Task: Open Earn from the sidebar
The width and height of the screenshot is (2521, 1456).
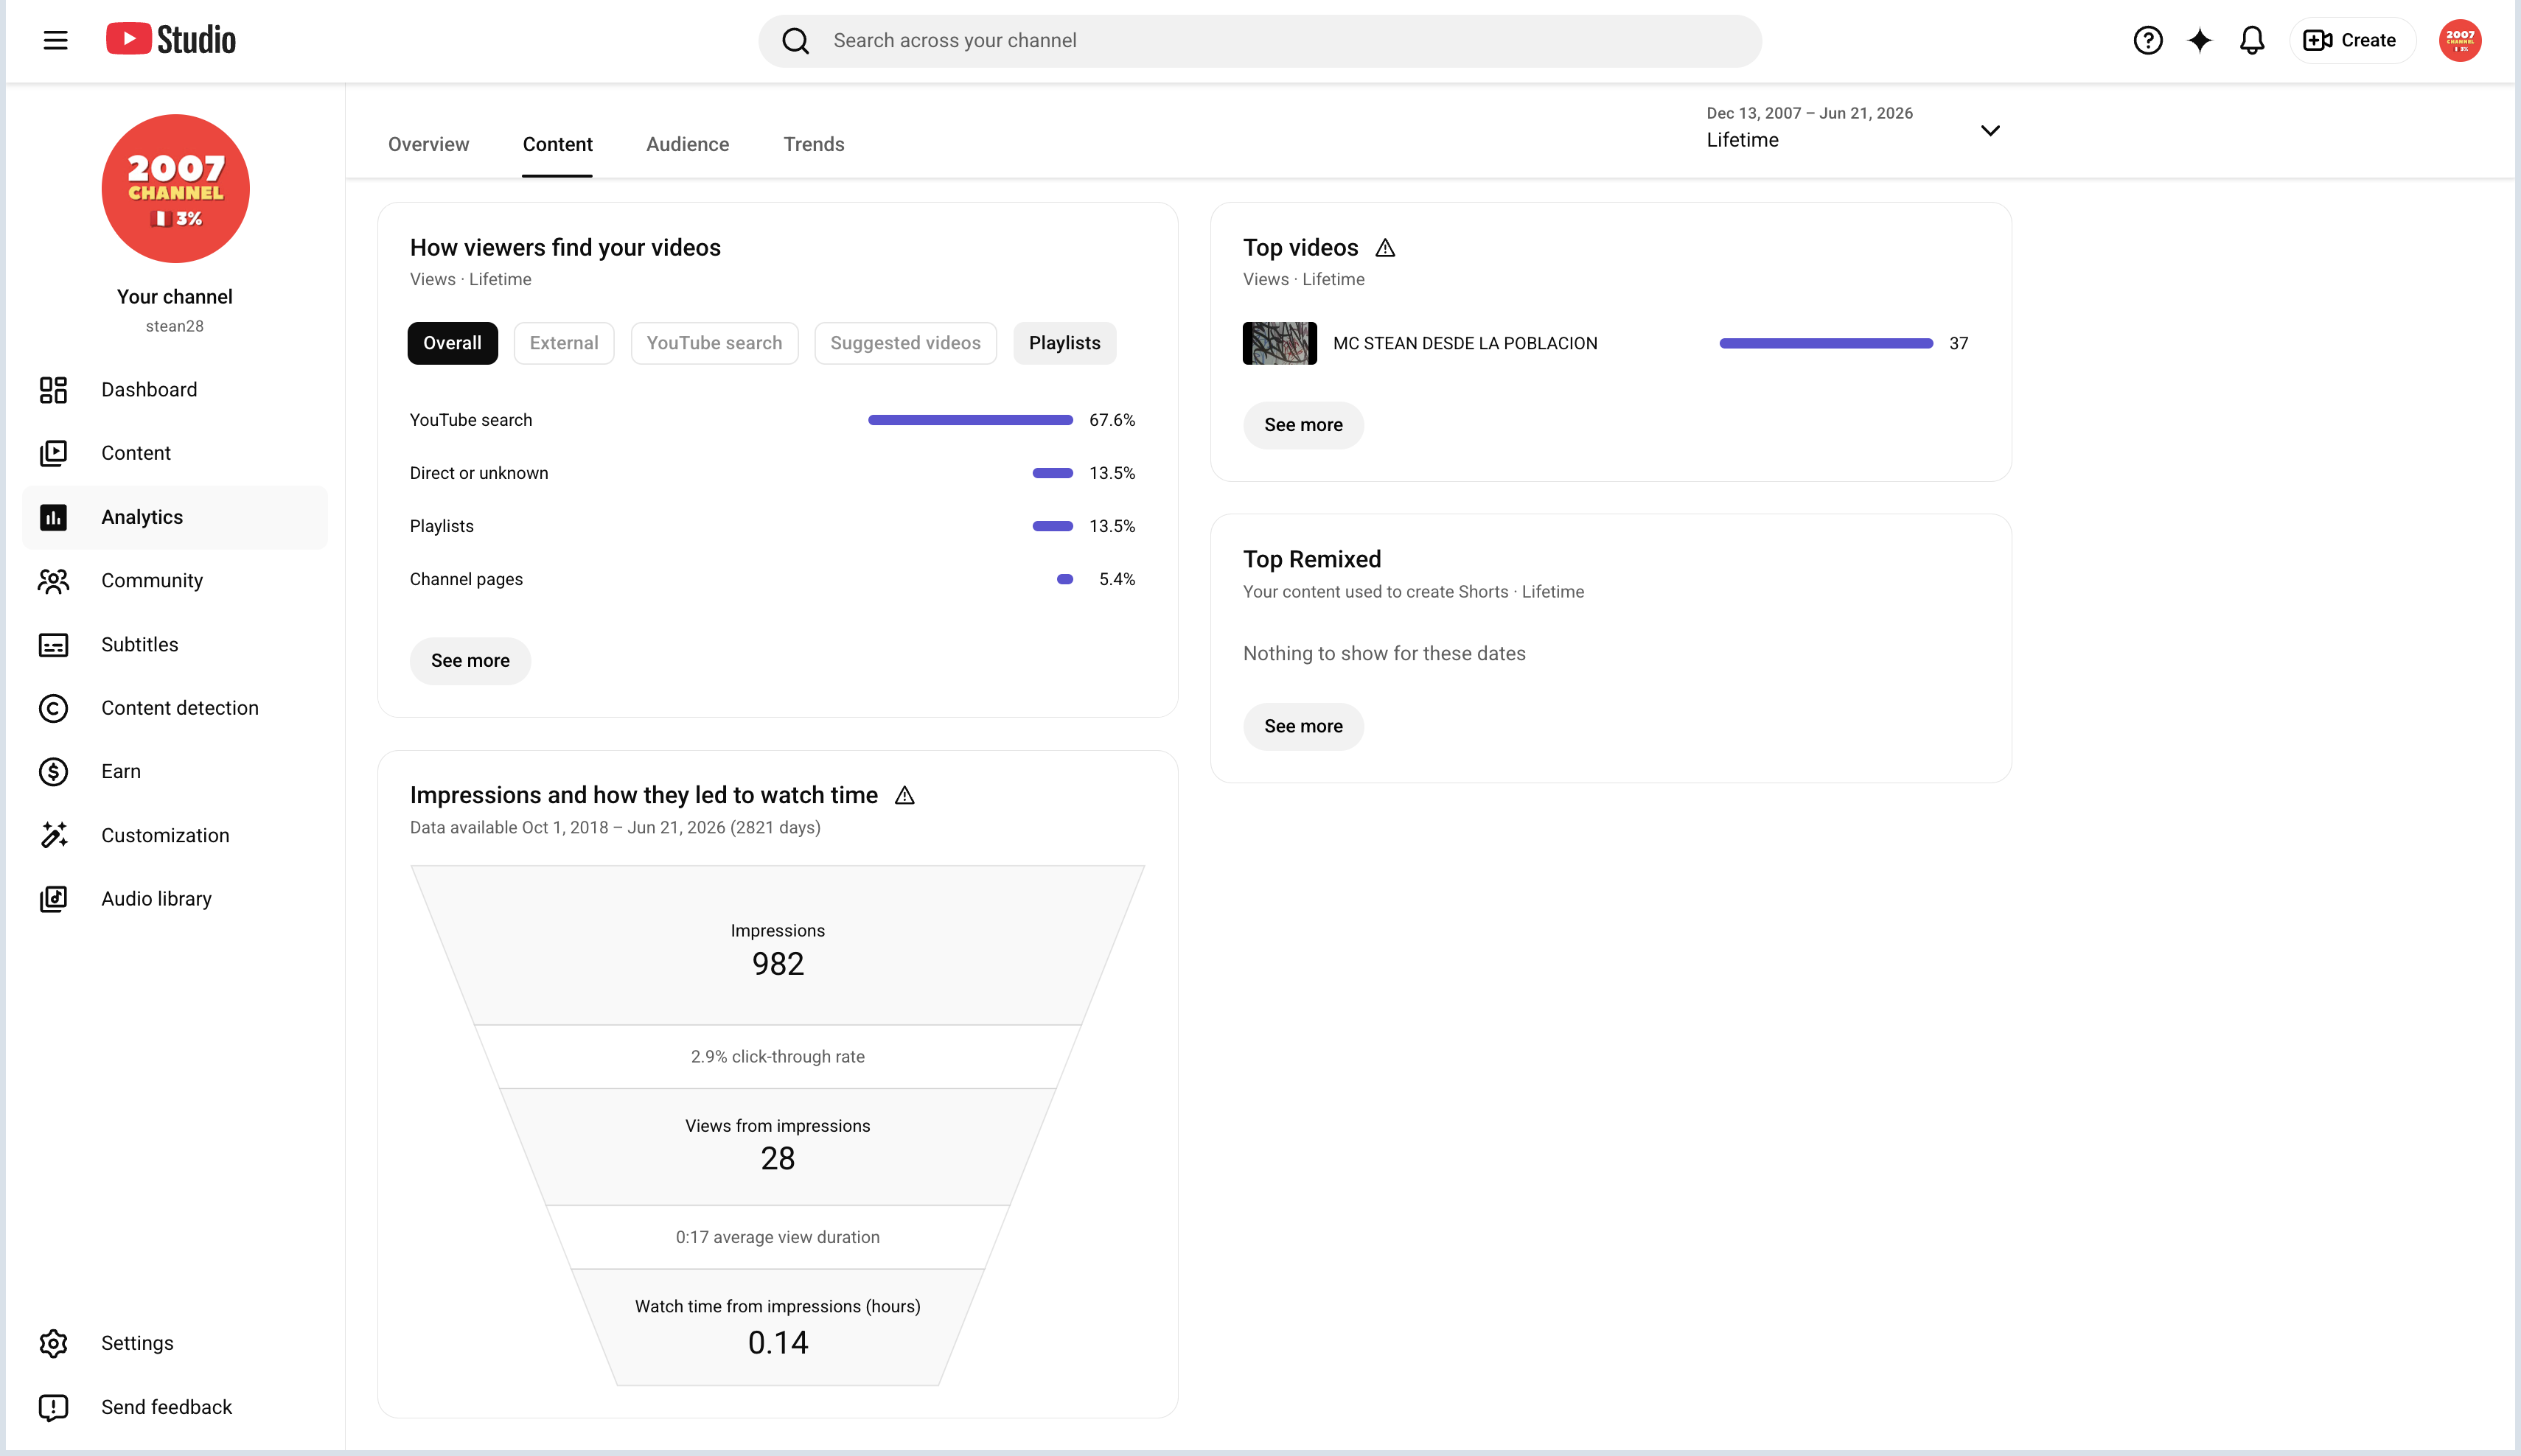Action: click(x=121, y=772)
